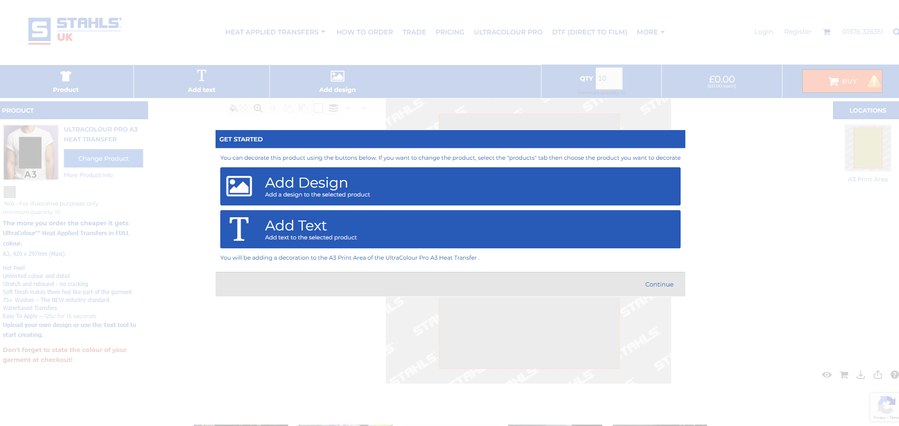Switch to the Add design tab
This screenshot has height=426, width=899.
click(x=338, y=82)
